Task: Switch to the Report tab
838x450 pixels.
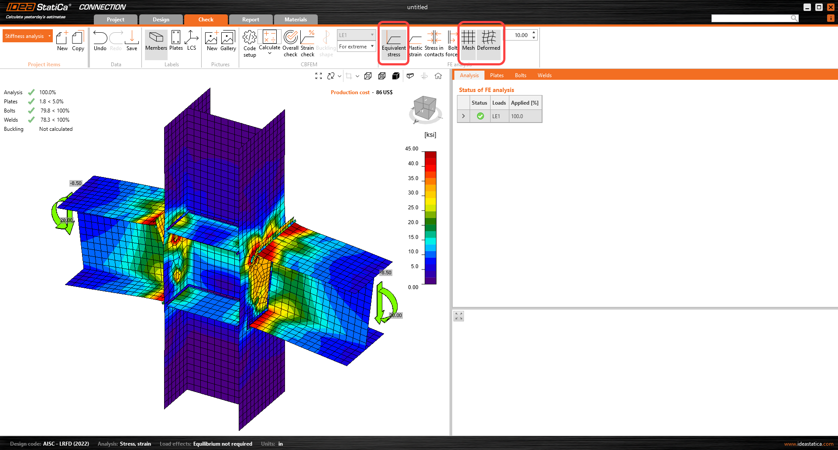Action: pyautogui.click(x=251, y=20)
